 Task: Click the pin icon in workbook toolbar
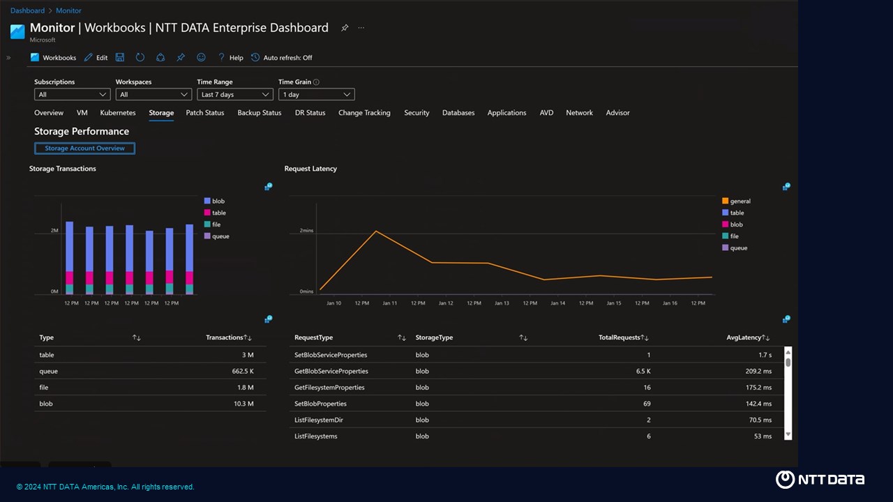[x=181, y=58]
